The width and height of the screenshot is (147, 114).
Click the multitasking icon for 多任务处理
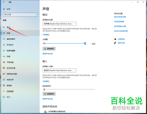[x=4, y=68]
